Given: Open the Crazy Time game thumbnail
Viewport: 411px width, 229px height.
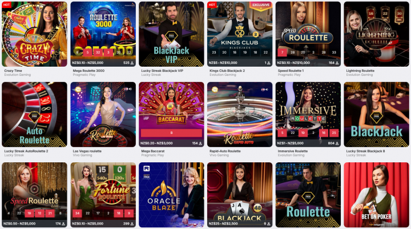Looking at the screenshot, I should (x=34, y=34).
